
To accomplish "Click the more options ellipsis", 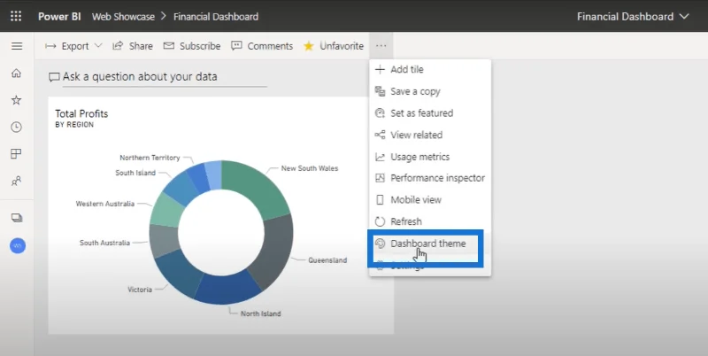I will coord(381,46).
